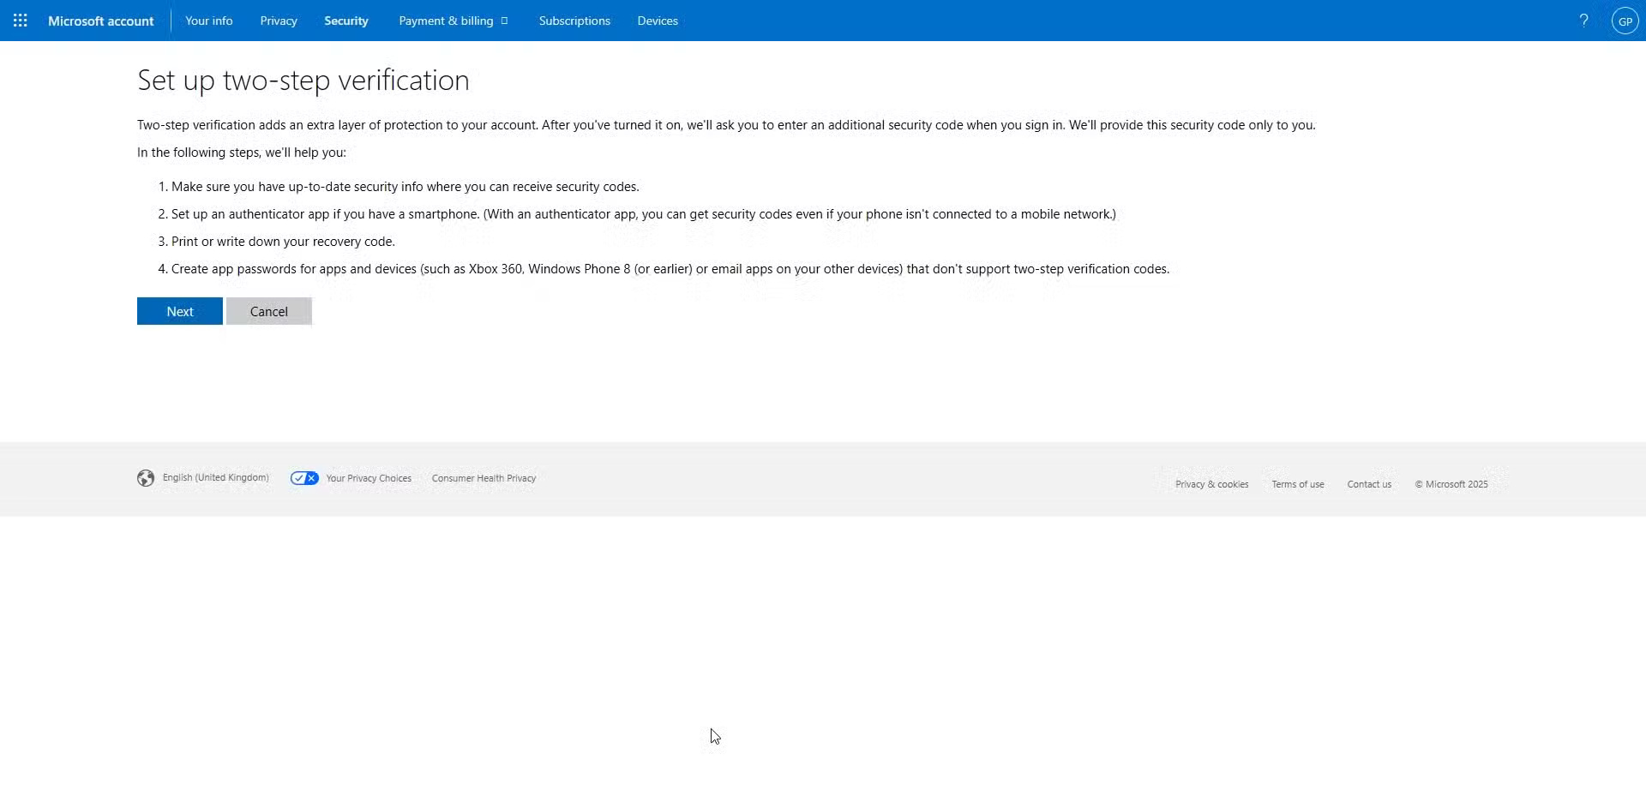Click the Microsoft account title link
1646x796 pixels.
tap(101, 21)
